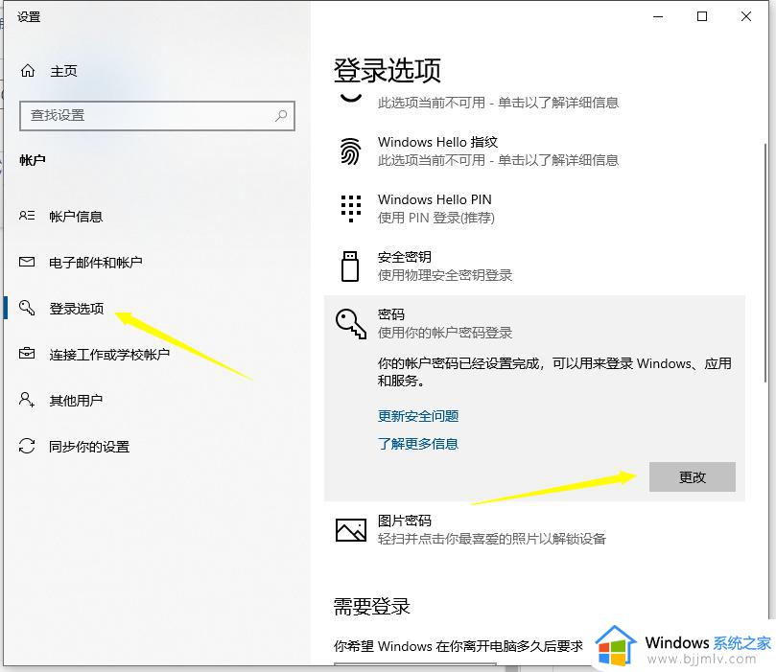
Task: Click the 设置 window title text
Action: 29,17
